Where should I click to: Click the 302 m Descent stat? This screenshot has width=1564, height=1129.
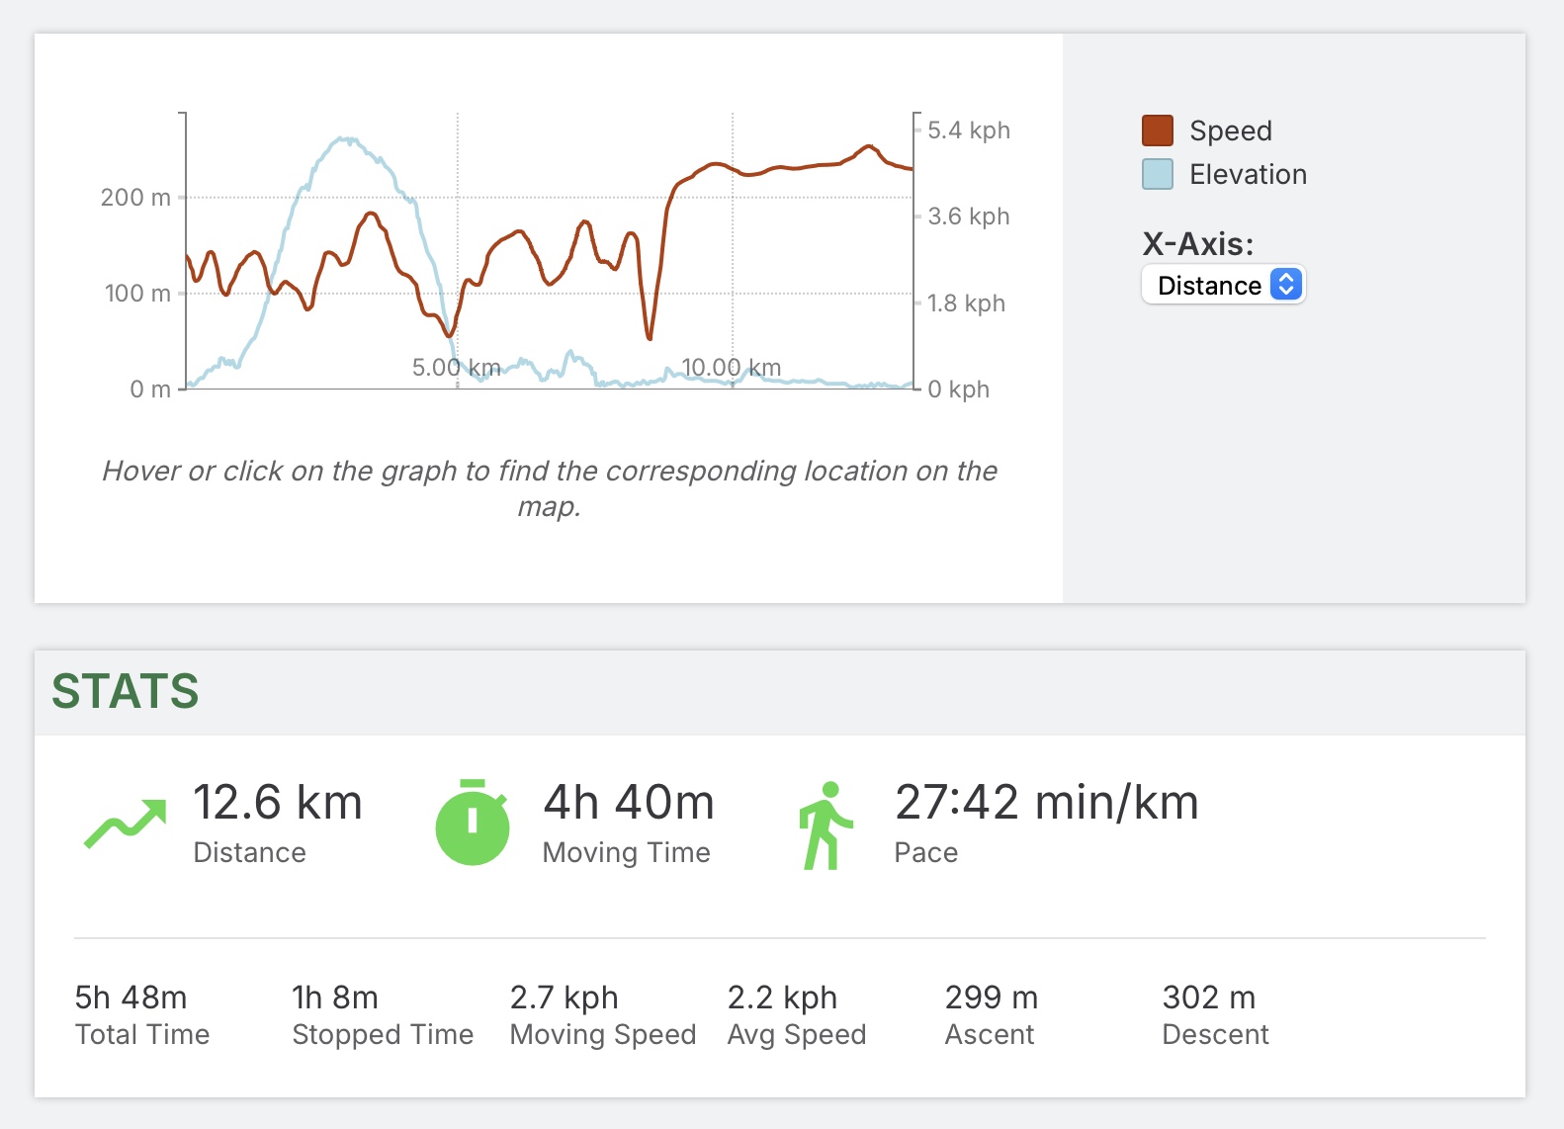click(1208, 998)
